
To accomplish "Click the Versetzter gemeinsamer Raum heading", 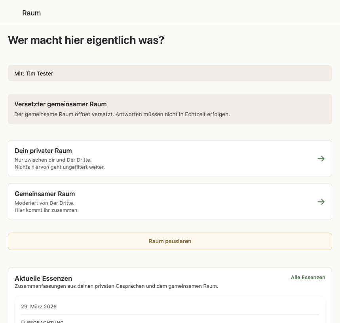I will tap(61, 104).
